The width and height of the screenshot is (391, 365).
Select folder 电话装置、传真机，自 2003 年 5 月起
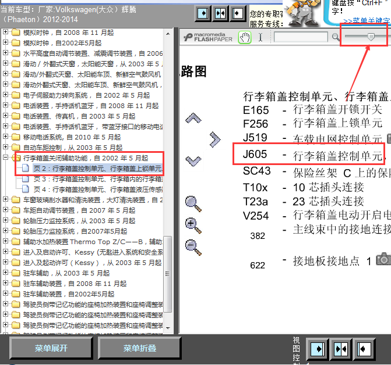79,116
